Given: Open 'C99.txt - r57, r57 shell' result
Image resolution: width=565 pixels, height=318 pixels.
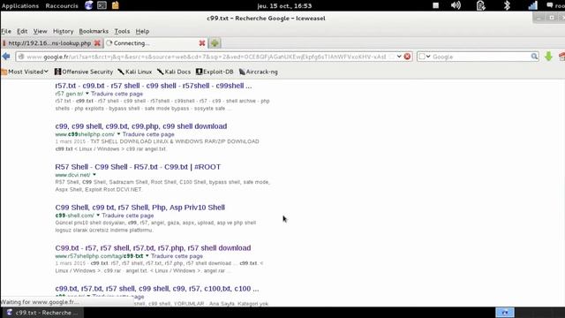Looking at the screenshot, I should [x=153, y=248].
